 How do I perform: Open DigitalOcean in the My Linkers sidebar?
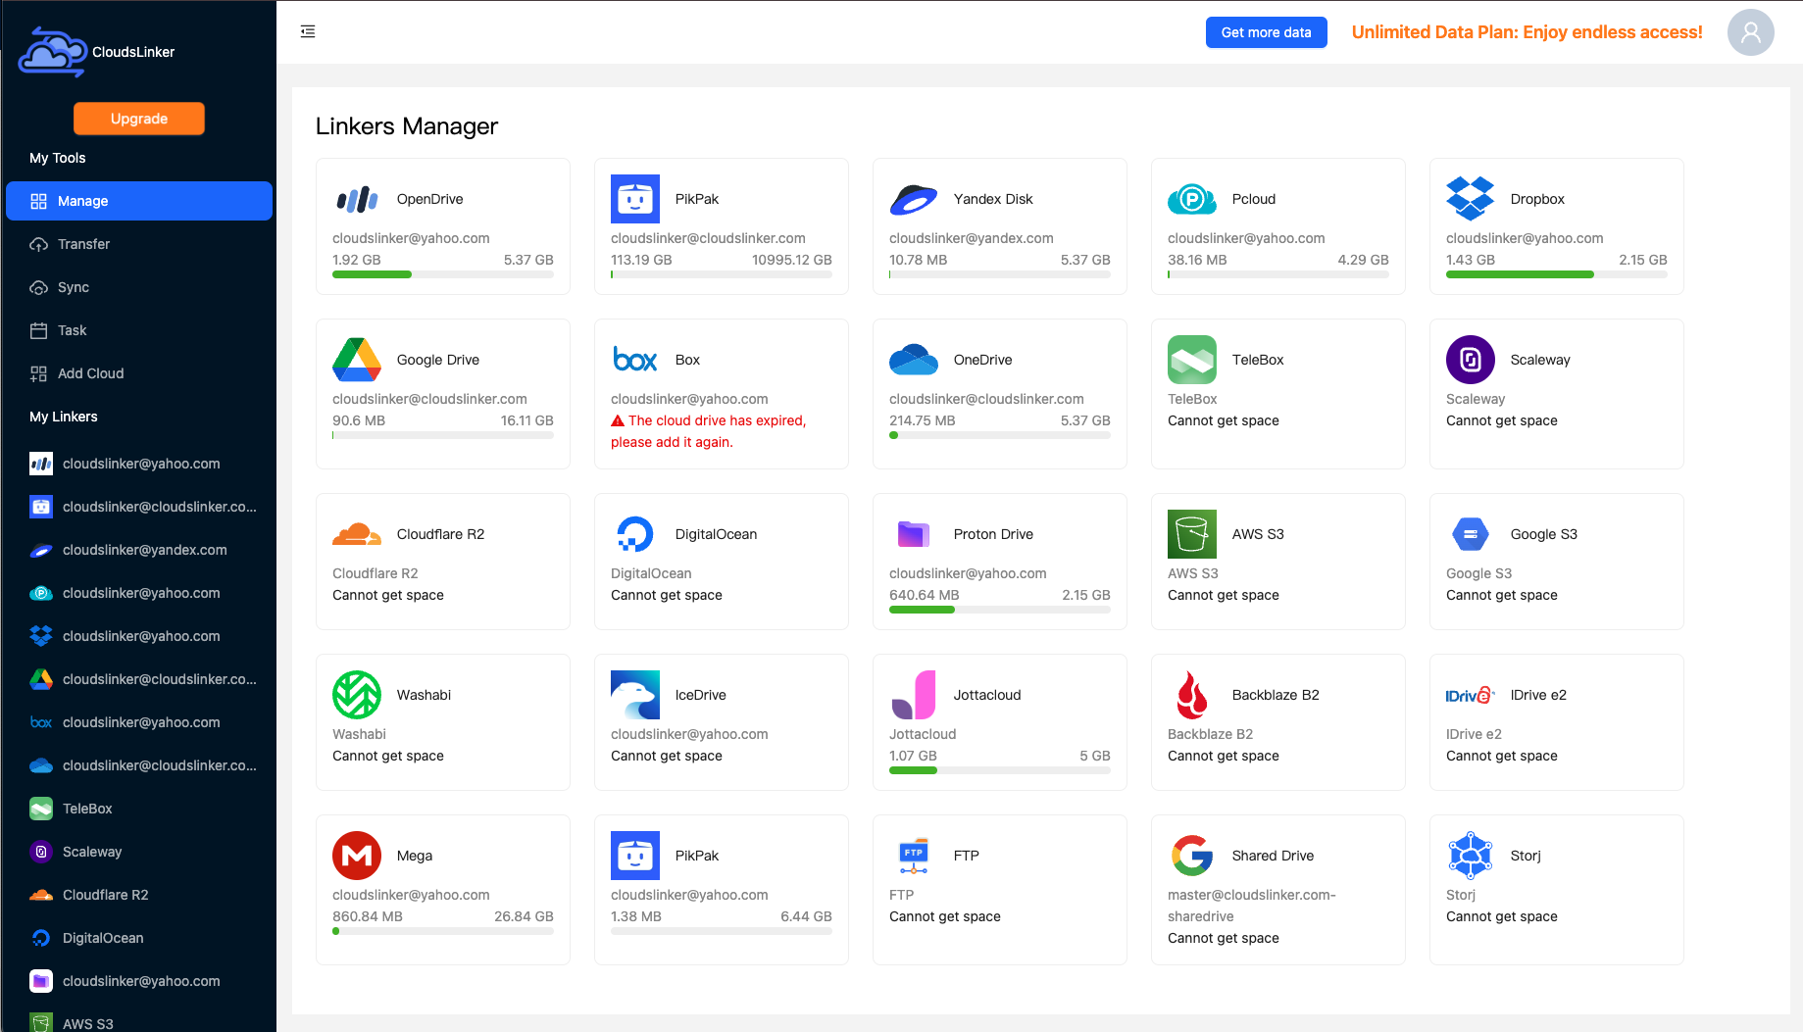pyautogui.click(x=139, y=938)
